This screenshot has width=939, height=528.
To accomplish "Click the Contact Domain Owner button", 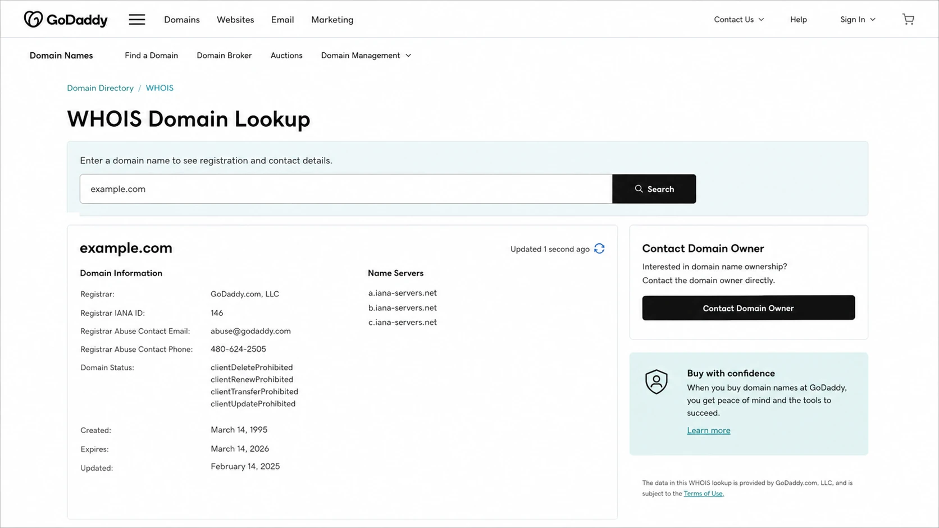I will pos(748,308).
